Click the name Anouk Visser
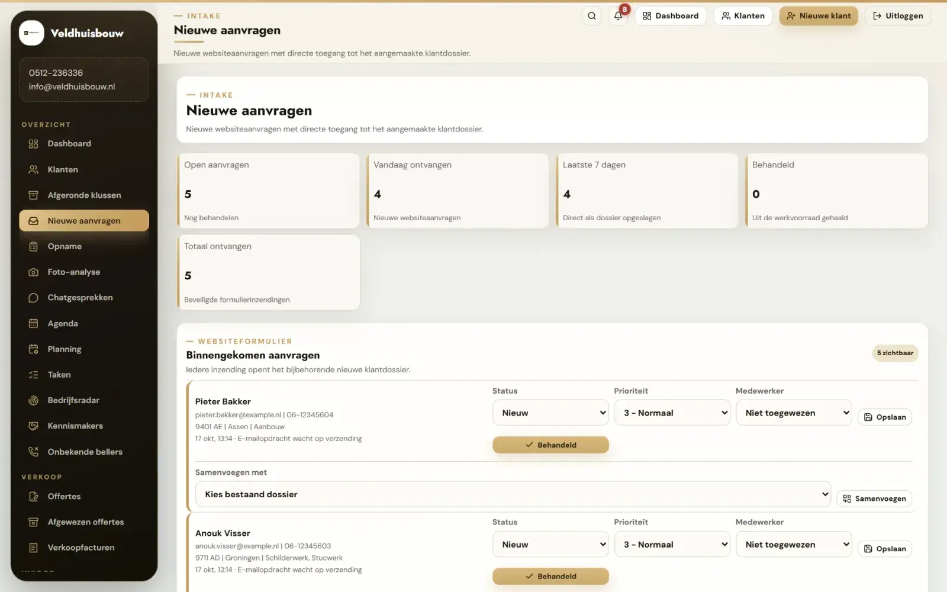Screen dimensions: 947x592 pyautogui.click(x=223, y=533)
